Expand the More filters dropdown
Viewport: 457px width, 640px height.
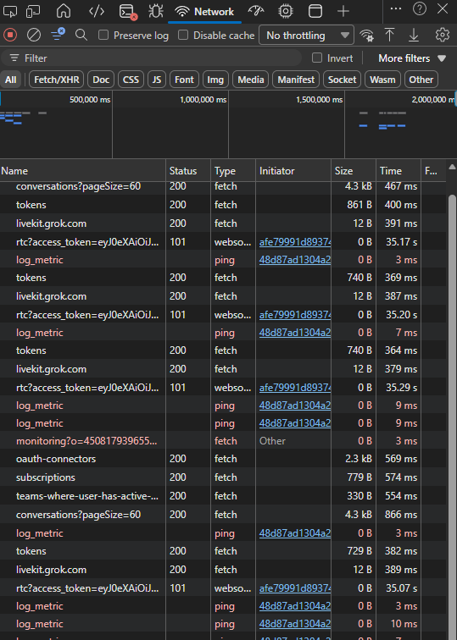[411, 58]
